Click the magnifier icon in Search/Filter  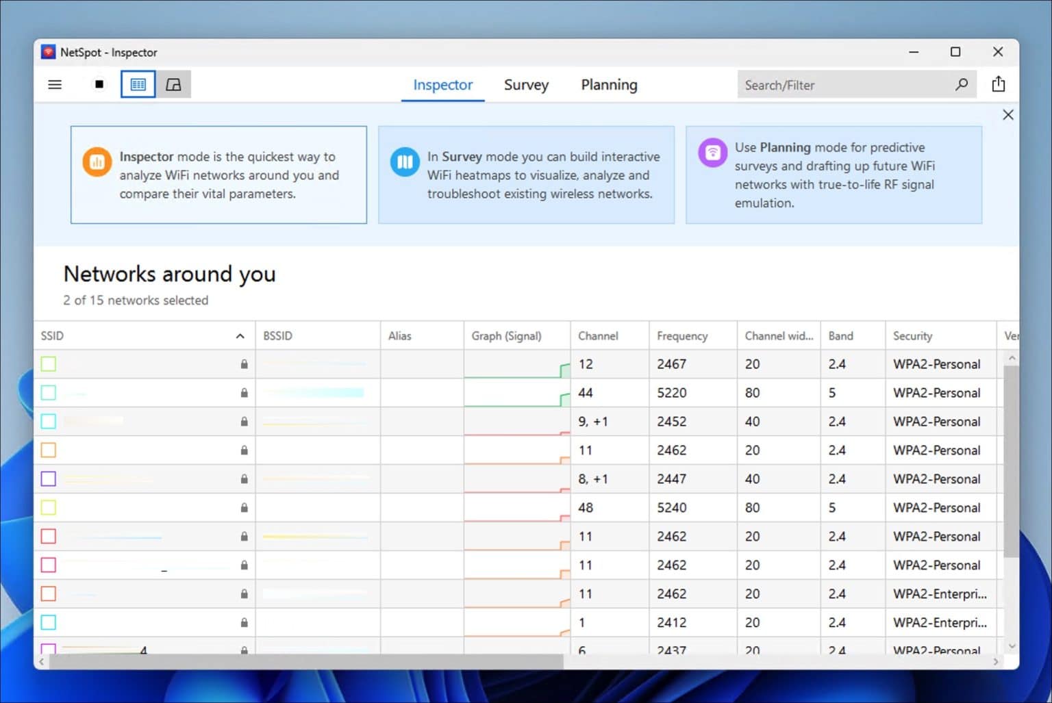[962, 84]
